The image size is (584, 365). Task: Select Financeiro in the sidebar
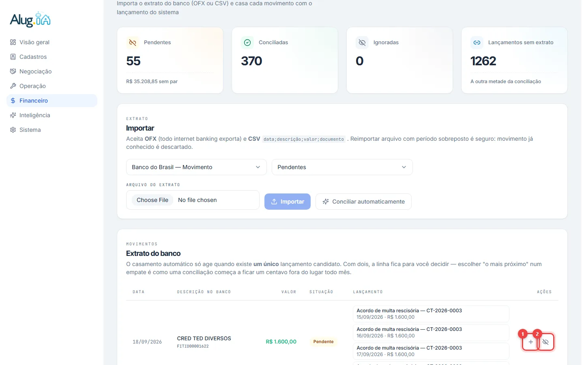coord(52,101)
